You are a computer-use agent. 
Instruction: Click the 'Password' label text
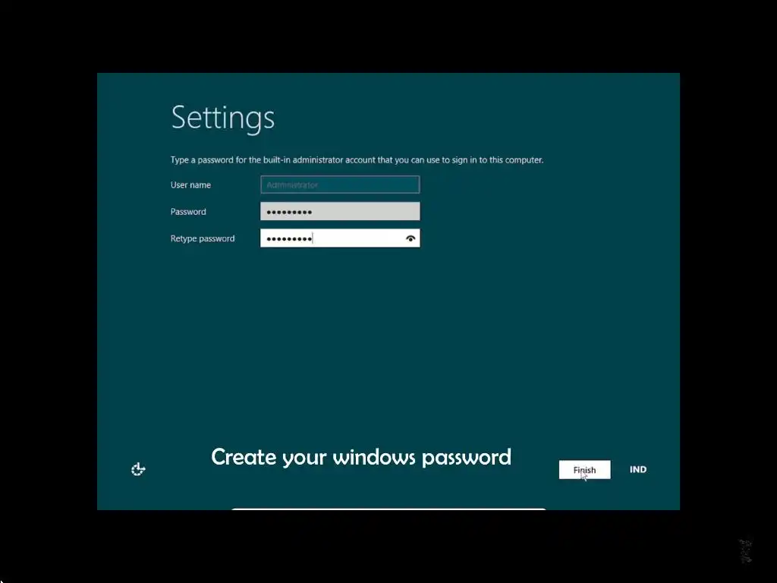188,212
